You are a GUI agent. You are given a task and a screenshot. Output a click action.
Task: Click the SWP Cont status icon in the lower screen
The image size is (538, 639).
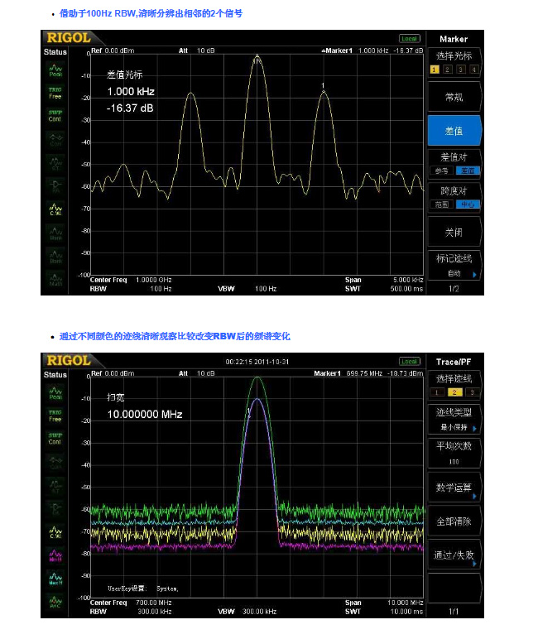point(55,438)
